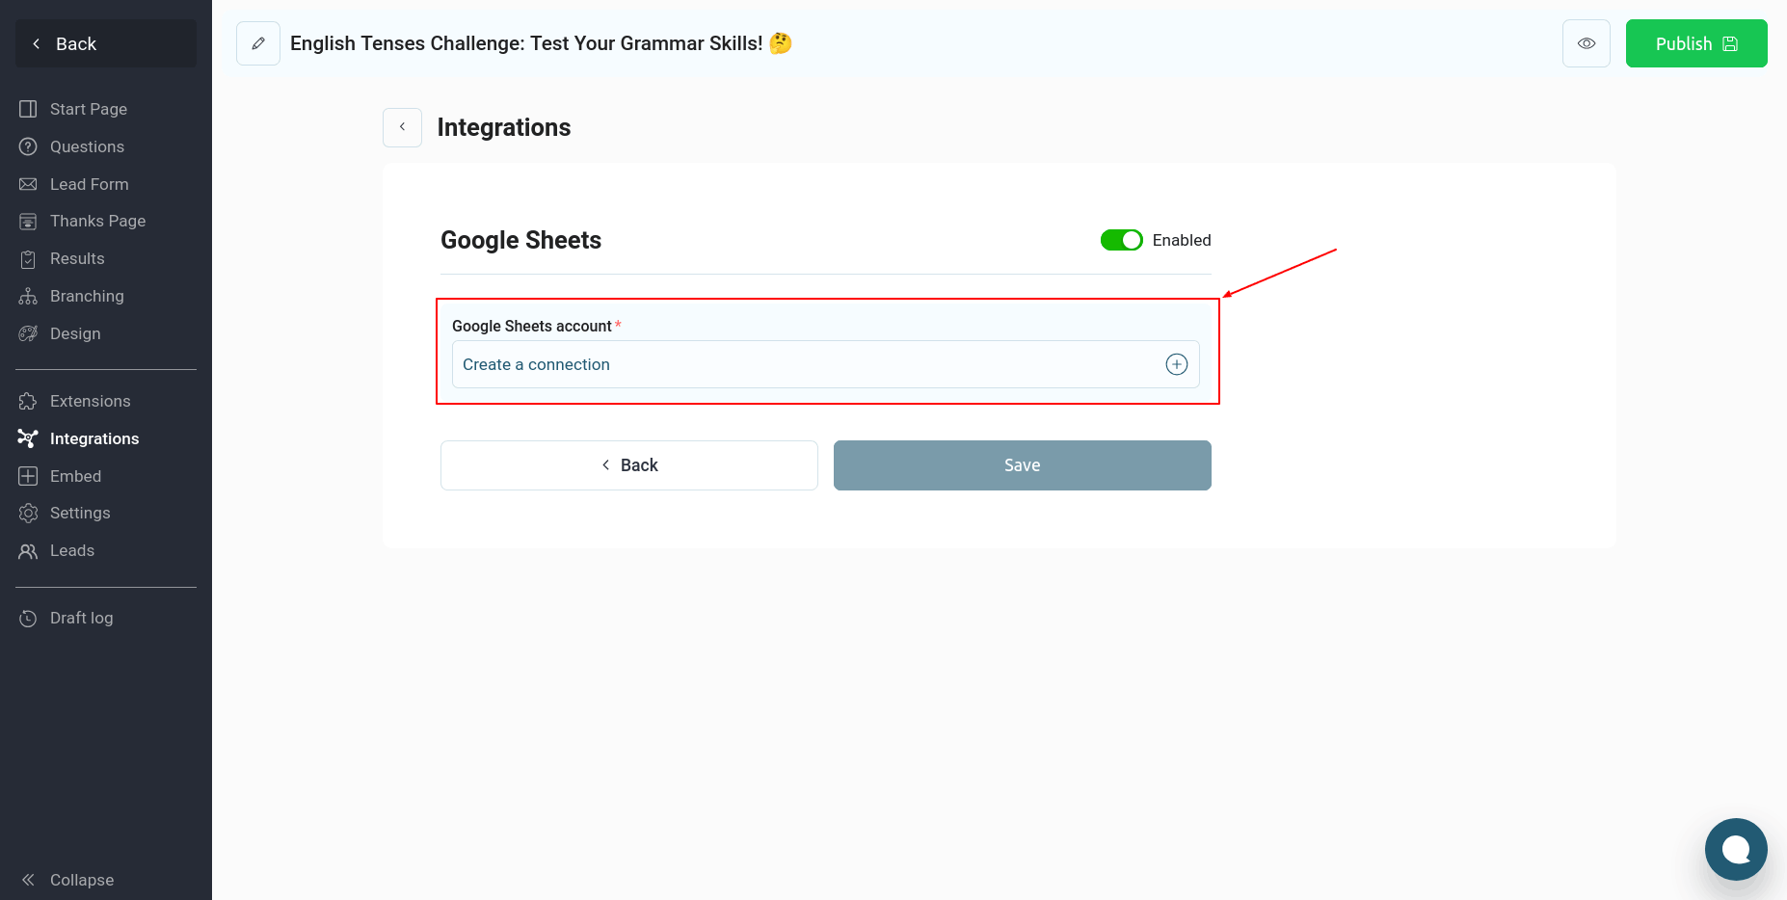Open quiz preview with eye icon
Viewport: 1787px width, 900px height.
[x=1586, y=43]
